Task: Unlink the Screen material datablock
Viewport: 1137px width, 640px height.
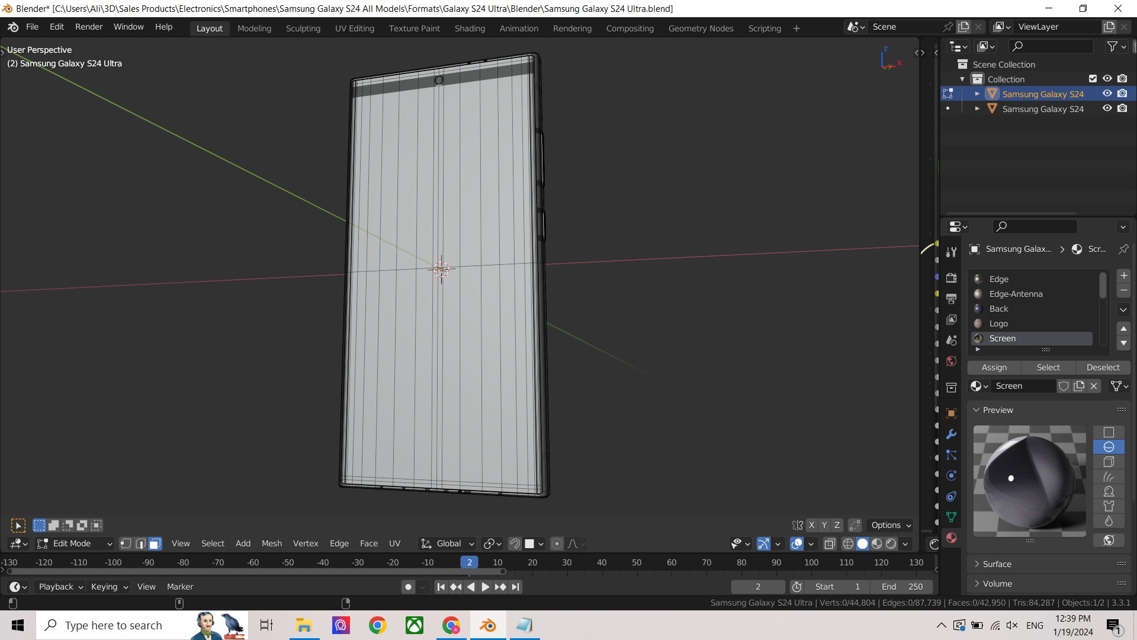Action: click(x=1094, y=386)
